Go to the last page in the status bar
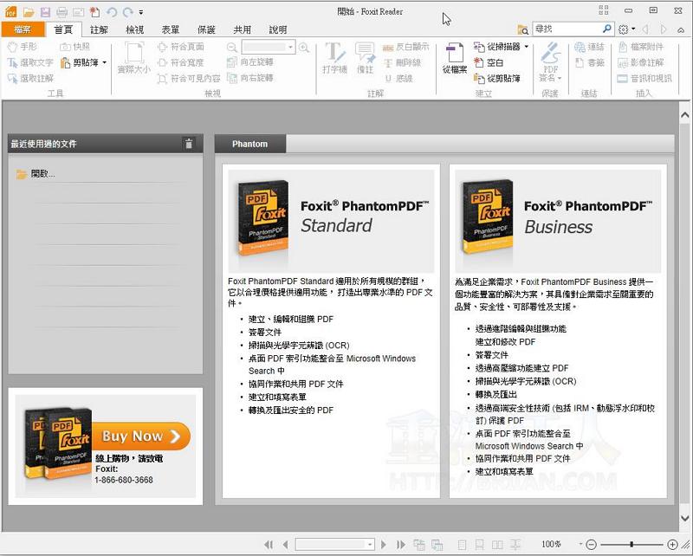Image resolution: width=693 pixels, height=556 pixels. click(400, 545)
